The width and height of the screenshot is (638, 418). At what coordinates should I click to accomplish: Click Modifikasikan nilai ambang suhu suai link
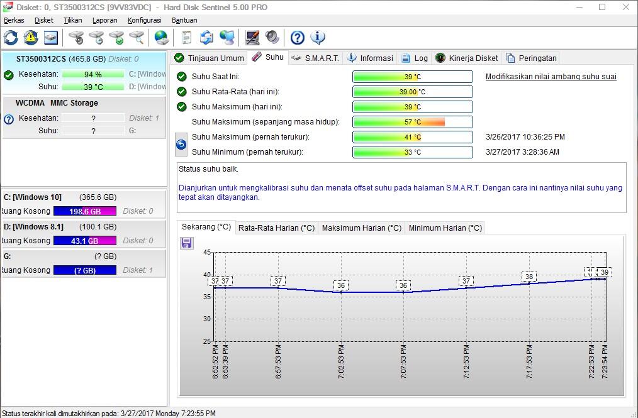[551, 77]
